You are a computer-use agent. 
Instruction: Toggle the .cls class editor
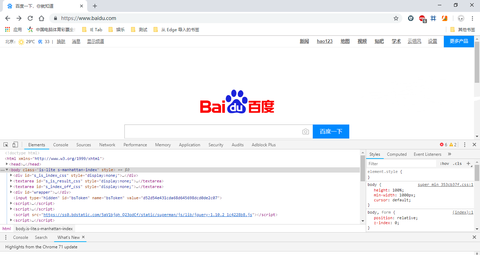coord(457,163)
